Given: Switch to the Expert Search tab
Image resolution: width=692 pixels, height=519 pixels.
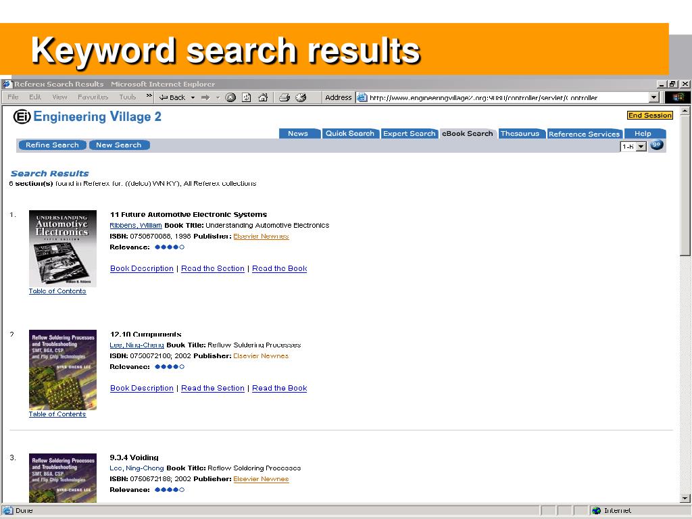Looking at the screenshot, I should [409, 134].
